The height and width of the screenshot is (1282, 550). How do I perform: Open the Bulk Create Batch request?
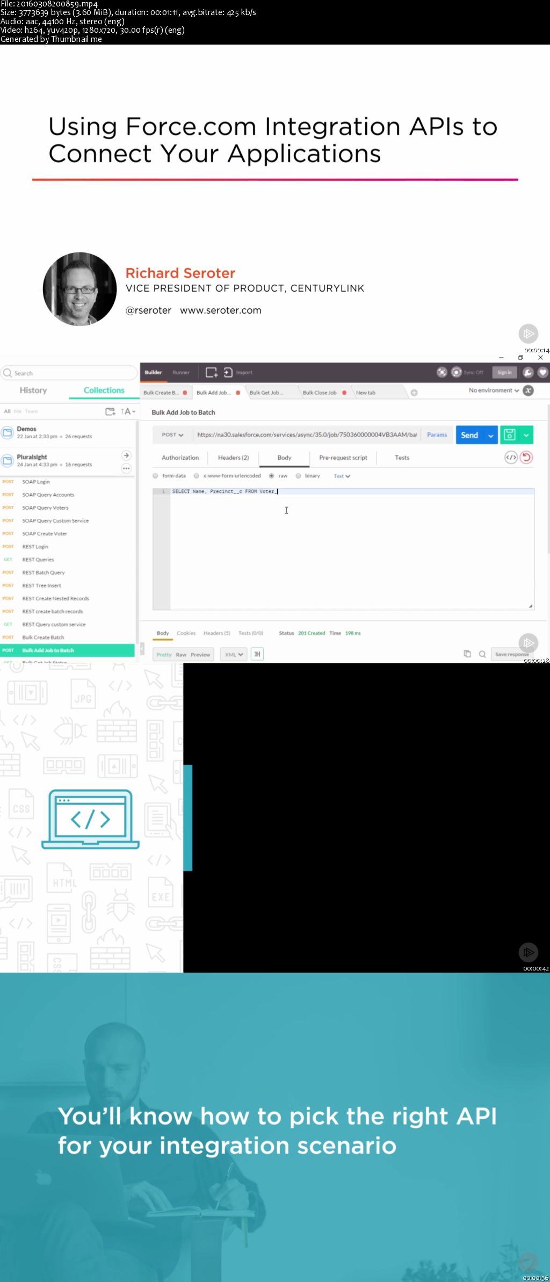click(43, 638)
